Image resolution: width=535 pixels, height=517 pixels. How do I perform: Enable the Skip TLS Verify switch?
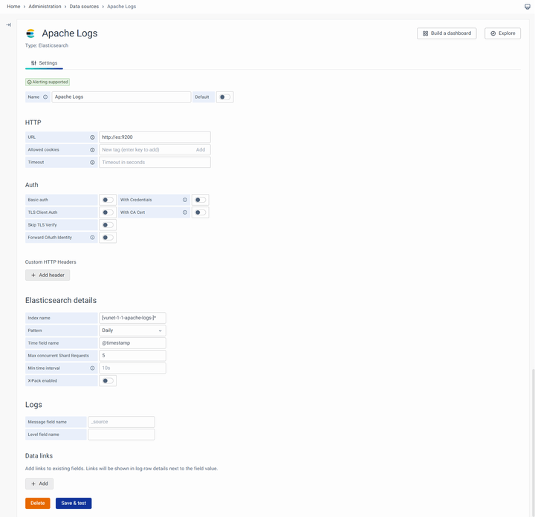pyautogui.click(x=108, y=225)
